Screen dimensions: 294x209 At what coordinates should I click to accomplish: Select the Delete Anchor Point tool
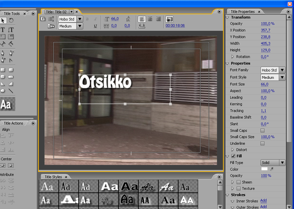click(x=11, y=53)
